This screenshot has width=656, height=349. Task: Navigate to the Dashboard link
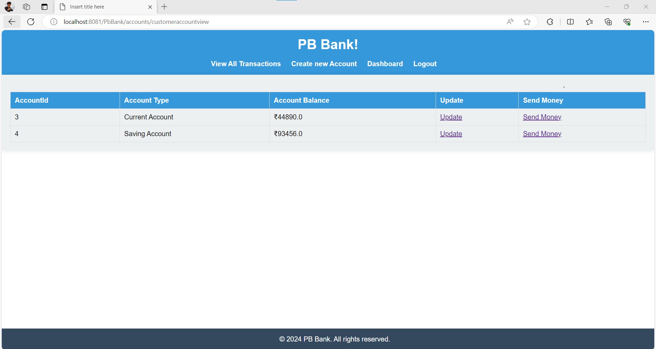point(385,64)
